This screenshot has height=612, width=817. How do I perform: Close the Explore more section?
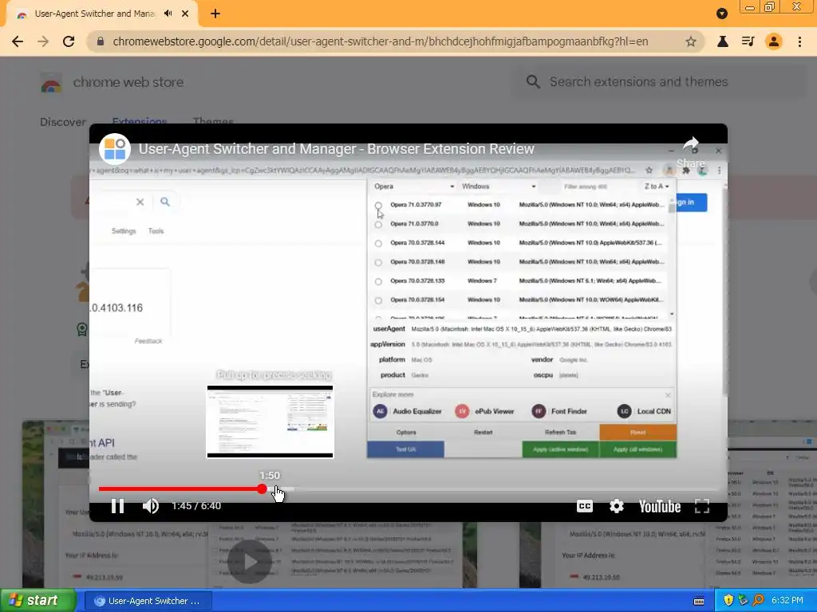coord(668,395)
